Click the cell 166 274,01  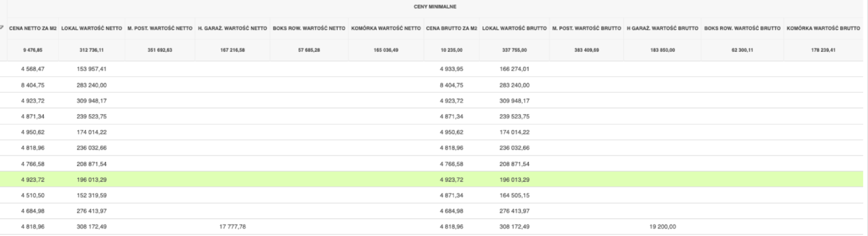[514, 69]
